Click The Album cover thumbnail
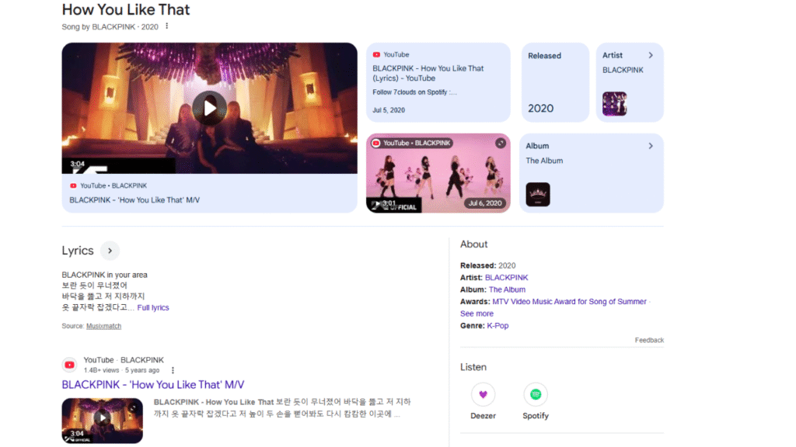 538,194
